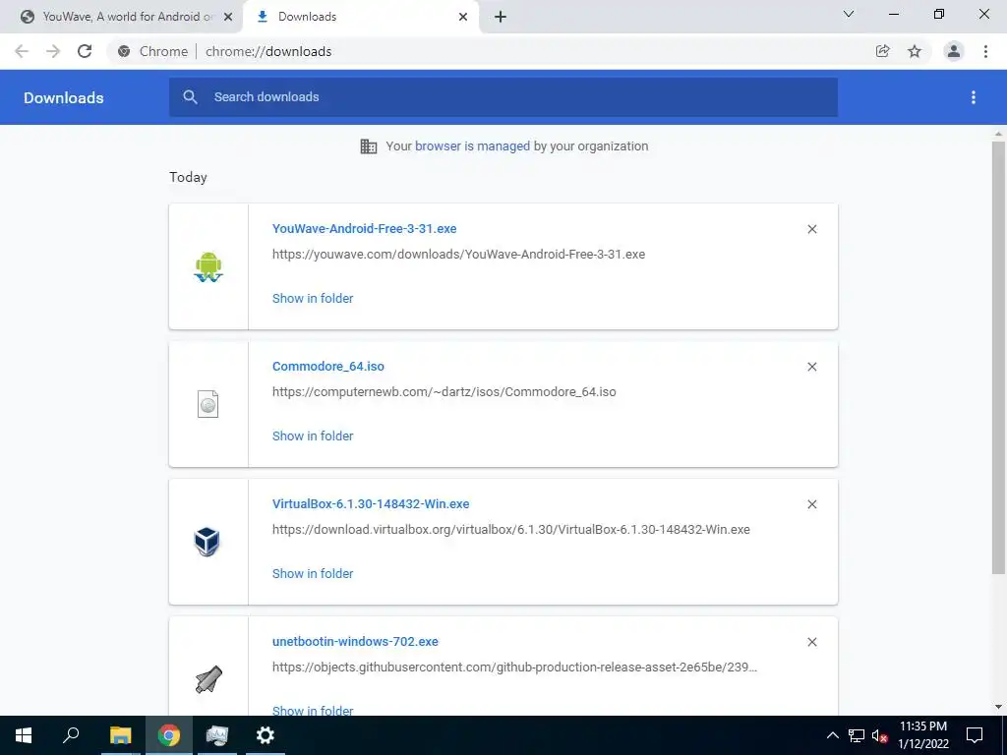Open the notification center icon
Viewport: 1007px width, 755px height.
pos(975,735)
